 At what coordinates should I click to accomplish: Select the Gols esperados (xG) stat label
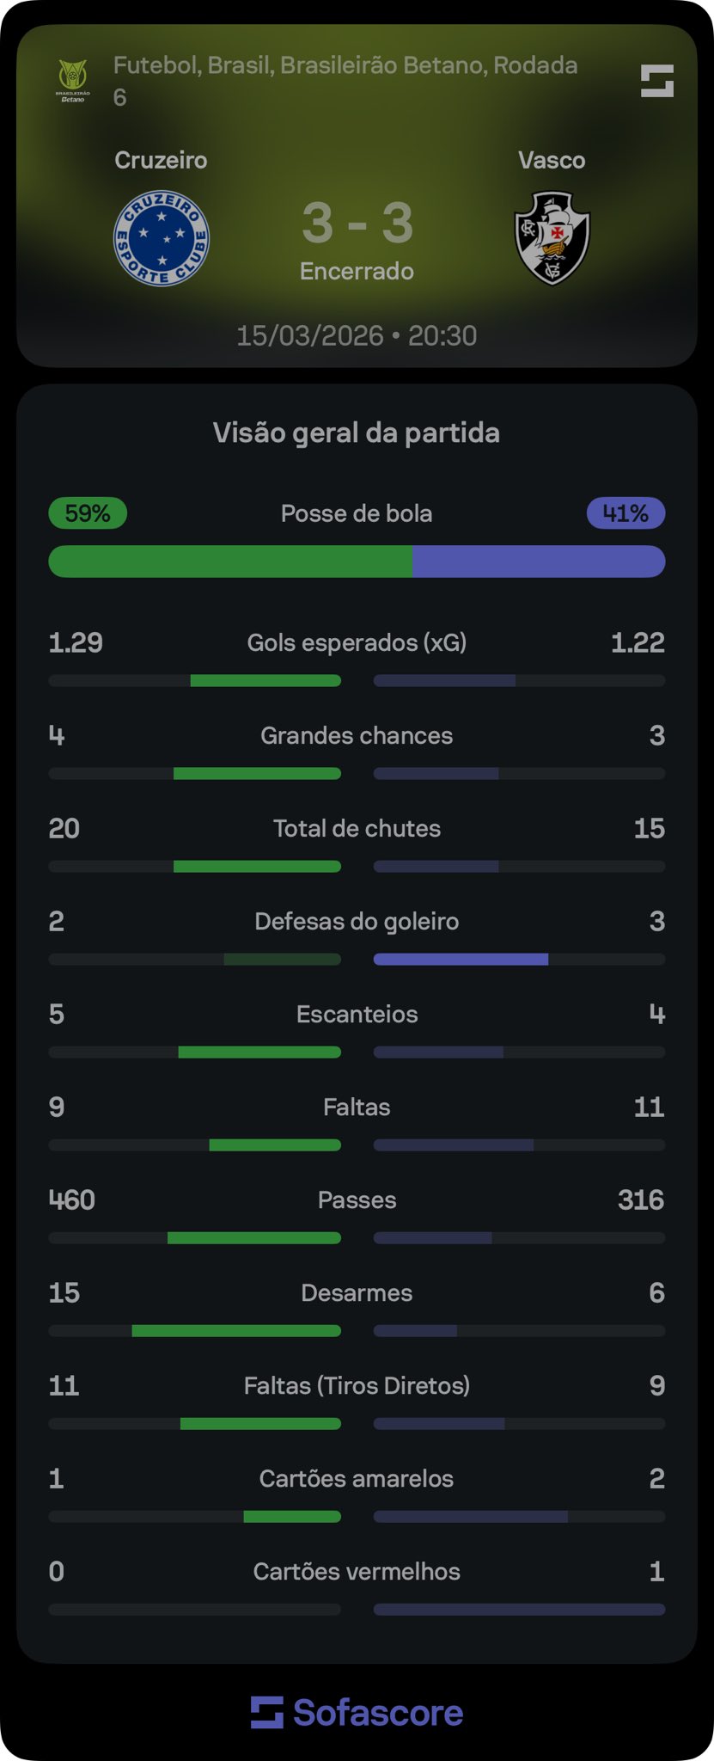pyautogui.click(x=357, y=642)
